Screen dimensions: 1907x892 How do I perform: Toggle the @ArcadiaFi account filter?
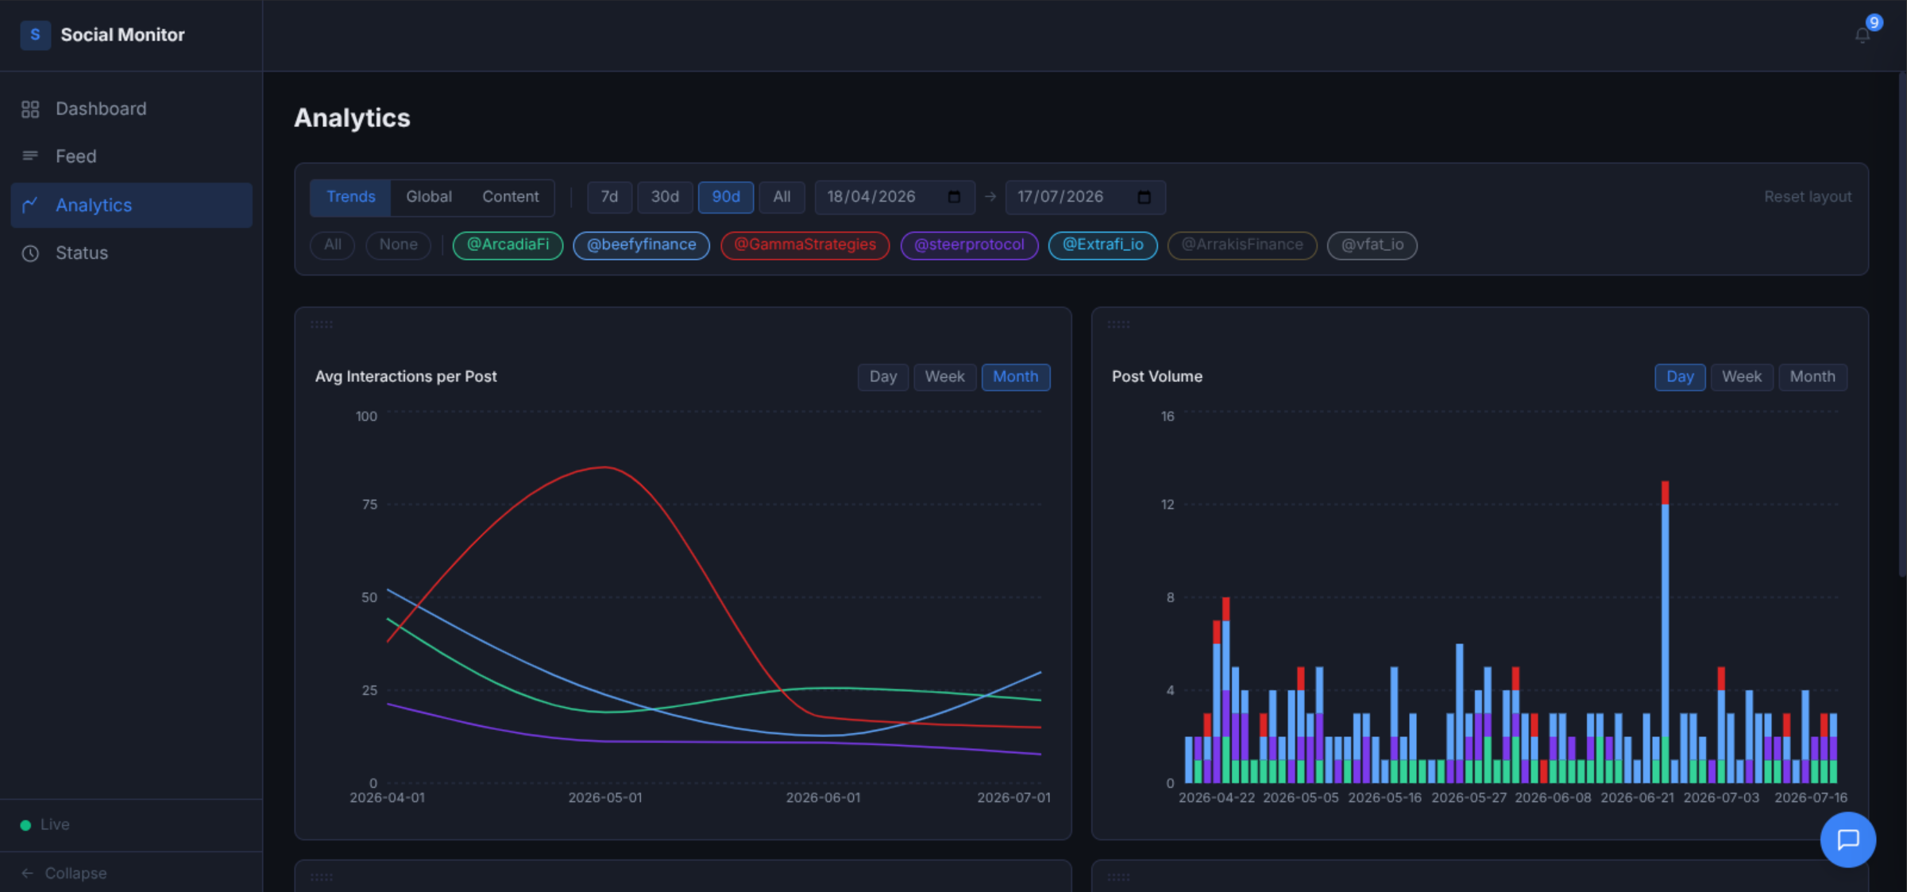click(508, 245)
